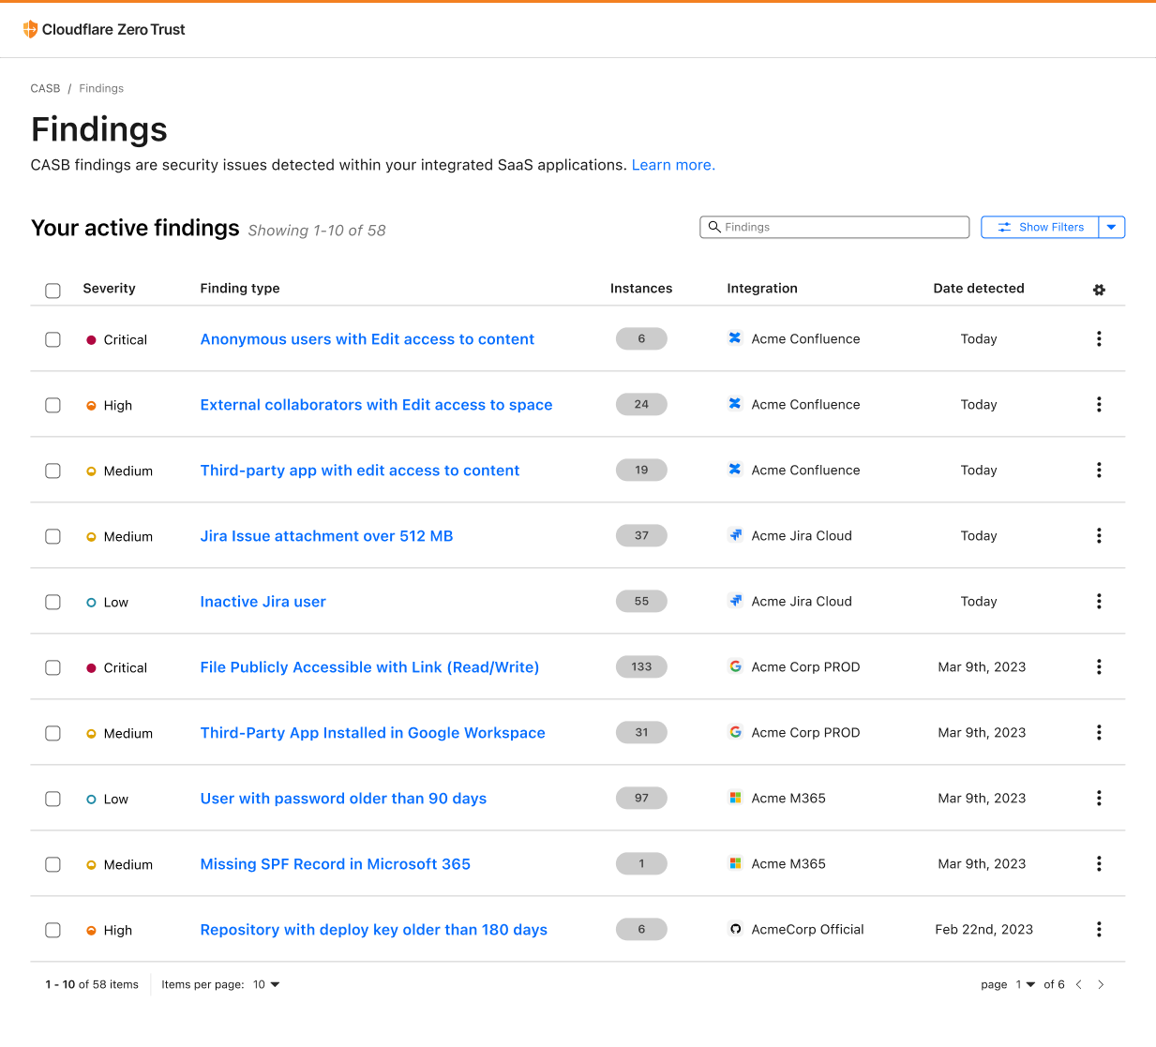Click the Findings breadcrumb

coord(101,88)
